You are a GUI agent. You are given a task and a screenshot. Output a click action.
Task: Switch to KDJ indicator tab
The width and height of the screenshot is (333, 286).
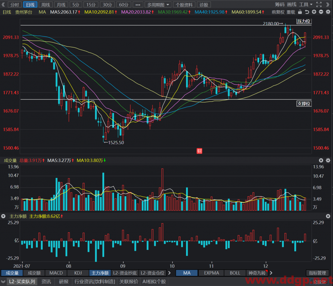point(78,273)
